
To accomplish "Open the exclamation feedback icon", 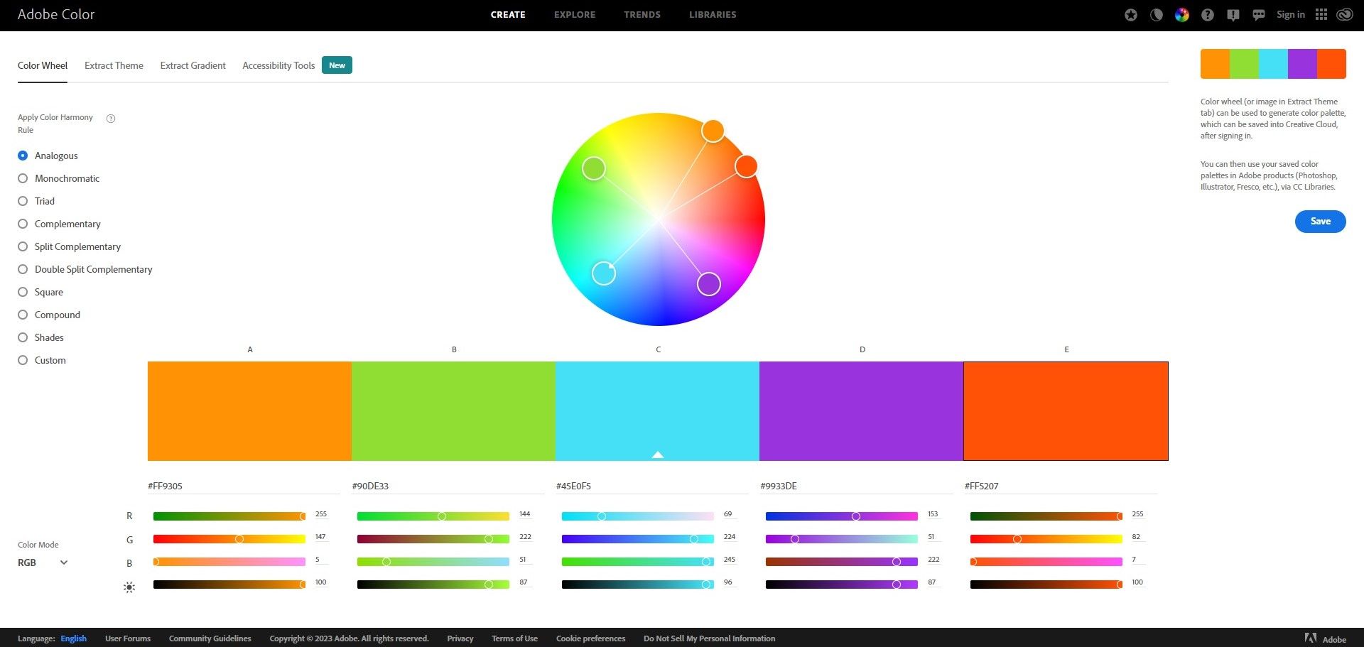I will [1233, 15].
